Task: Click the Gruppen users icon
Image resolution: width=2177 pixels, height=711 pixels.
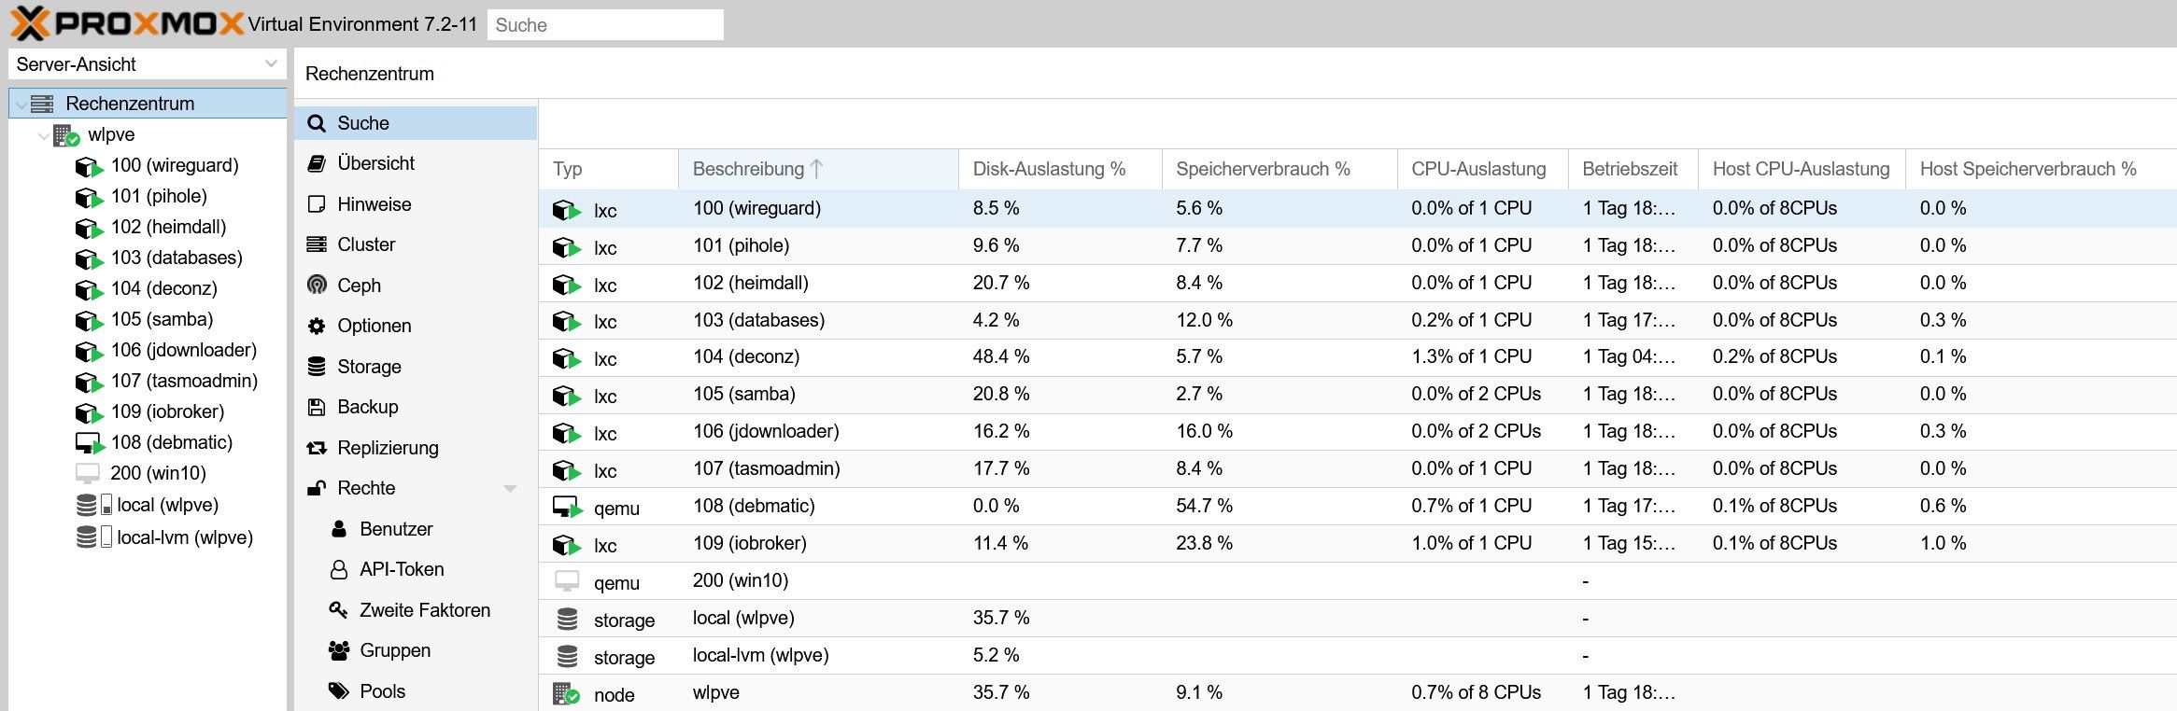Action: tap(338, 650)
